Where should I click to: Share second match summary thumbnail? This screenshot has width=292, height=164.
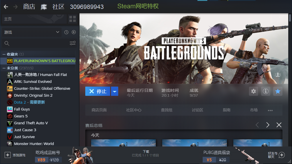pyautogui.click(x=223, y=143)
